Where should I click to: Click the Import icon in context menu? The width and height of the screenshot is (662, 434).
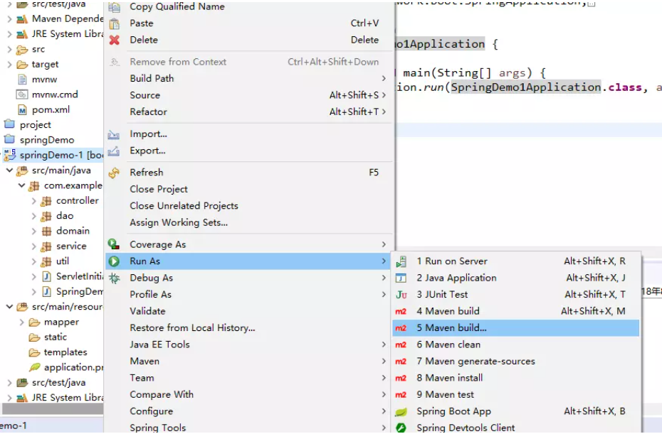pos(114,134)
